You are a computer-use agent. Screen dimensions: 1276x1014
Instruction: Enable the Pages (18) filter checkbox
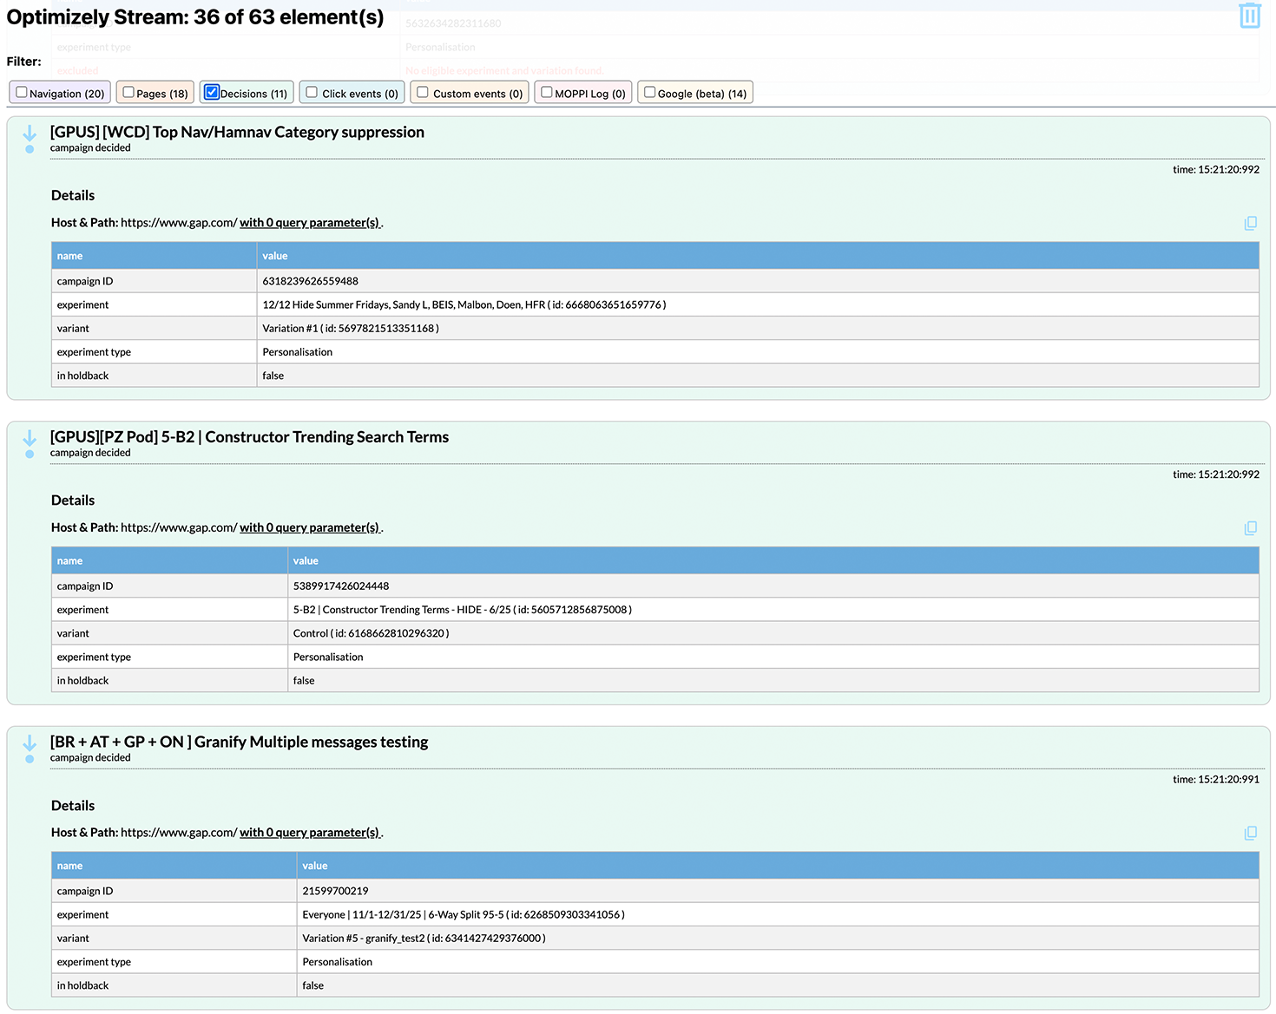click(128, 92)
